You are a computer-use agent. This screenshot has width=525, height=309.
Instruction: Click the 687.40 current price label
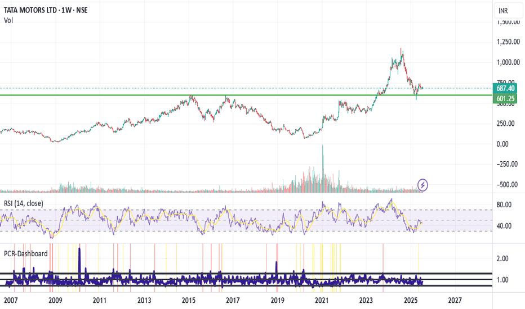tap(505, 88)
